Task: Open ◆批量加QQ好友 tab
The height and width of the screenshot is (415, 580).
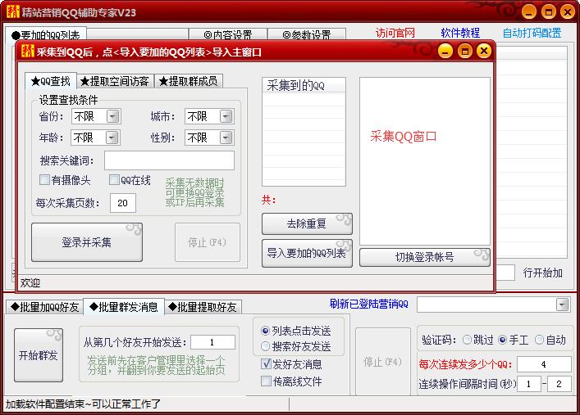Action: click(x=45, y=307)
